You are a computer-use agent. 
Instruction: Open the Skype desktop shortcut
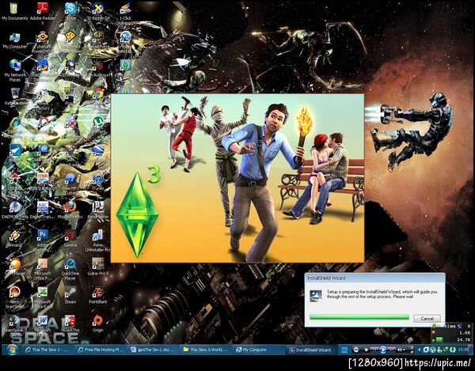tap(70, 12)
